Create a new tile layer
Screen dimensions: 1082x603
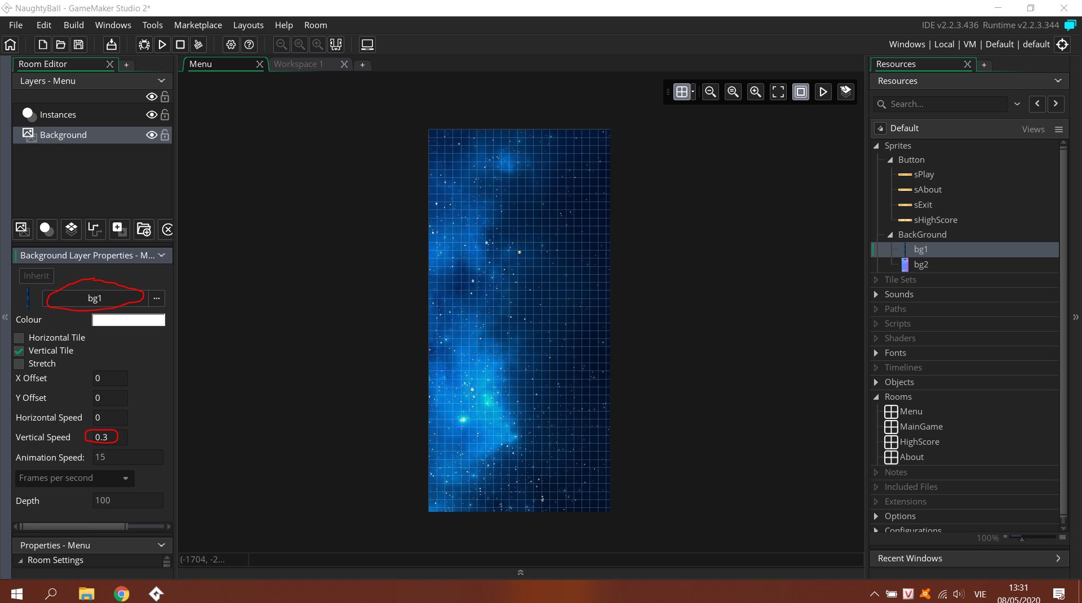[71, 229]
